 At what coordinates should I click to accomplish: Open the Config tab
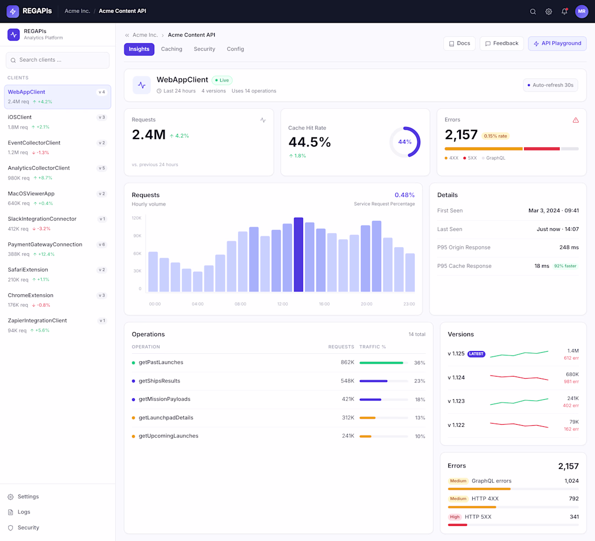(x=235, y=49)
